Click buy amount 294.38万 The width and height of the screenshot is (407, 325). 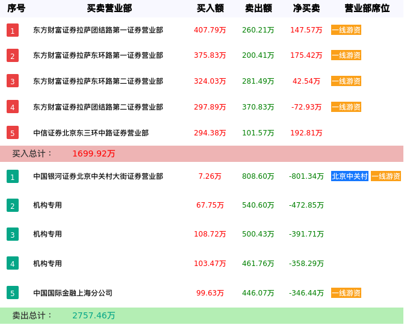tap(210, 133)
